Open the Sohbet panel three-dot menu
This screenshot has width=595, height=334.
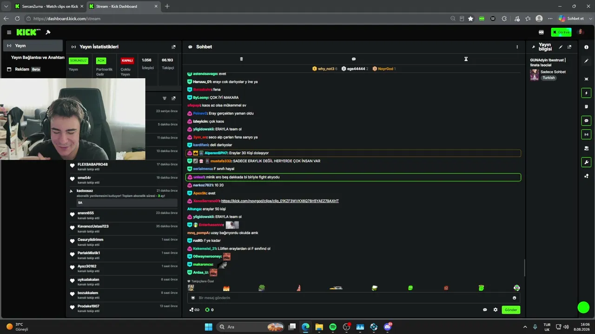[517, 47]
